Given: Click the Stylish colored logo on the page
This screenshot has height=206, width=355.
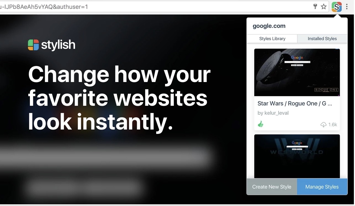Looking at the screenshot, I should click(34, 45).
